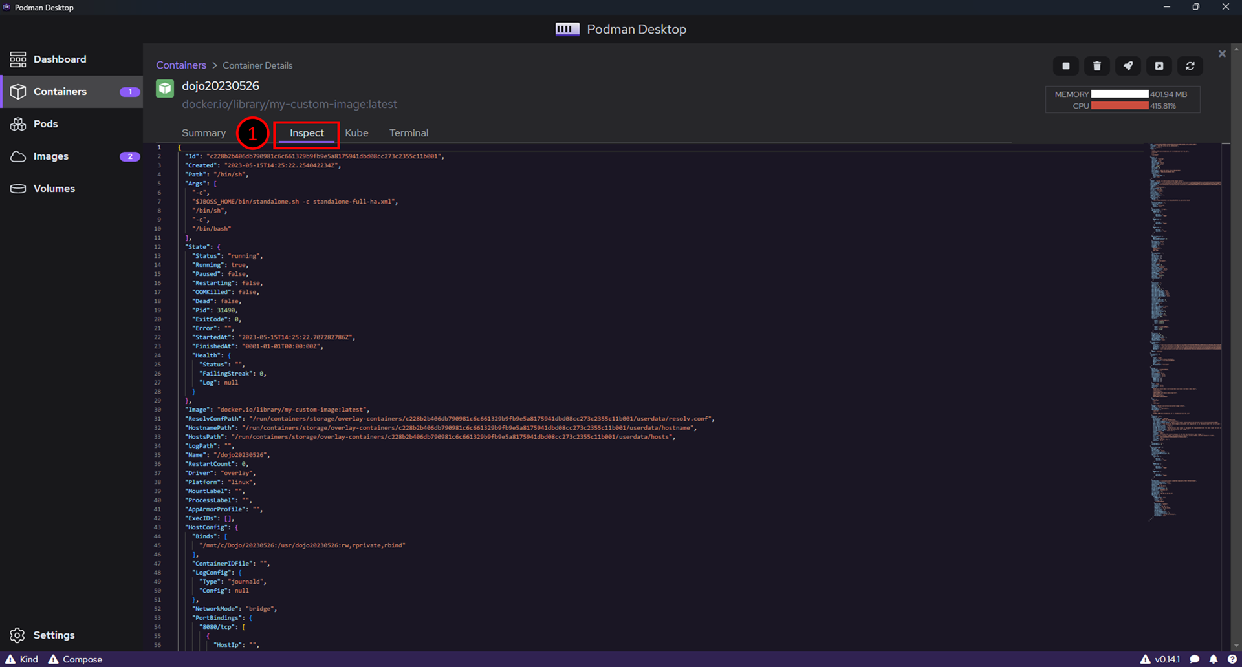Go back via Containers breadcrumb link
The height and width of the screenshot is (667, 1242).
coord(181,65)
